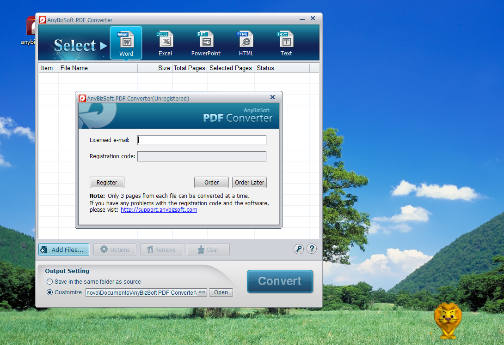Open help with the question mark icon

click(312, 249)
